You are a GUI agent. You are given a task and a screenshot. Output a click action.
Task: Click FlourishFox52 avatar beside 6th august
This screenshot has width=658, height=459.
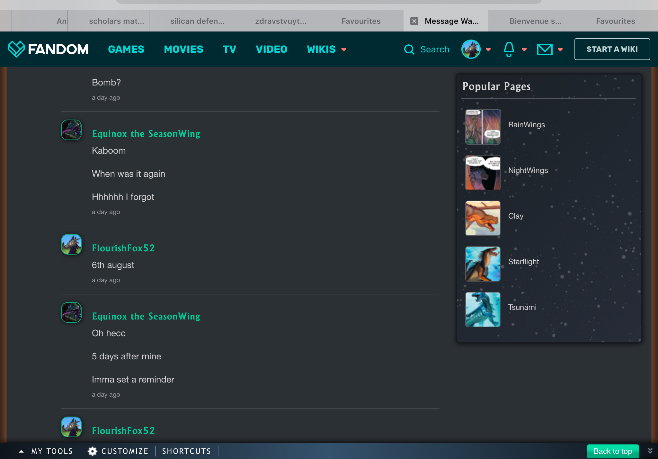pyautogui.click(x=71, y=244)
